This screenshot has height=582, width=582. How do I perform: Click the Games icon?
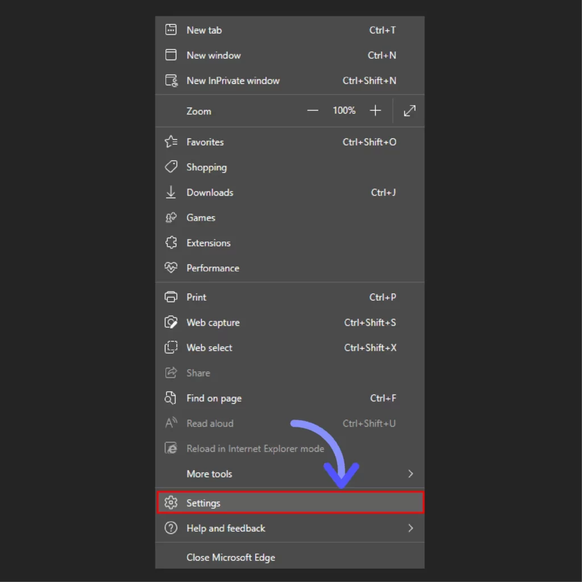(x=171, y=218)
